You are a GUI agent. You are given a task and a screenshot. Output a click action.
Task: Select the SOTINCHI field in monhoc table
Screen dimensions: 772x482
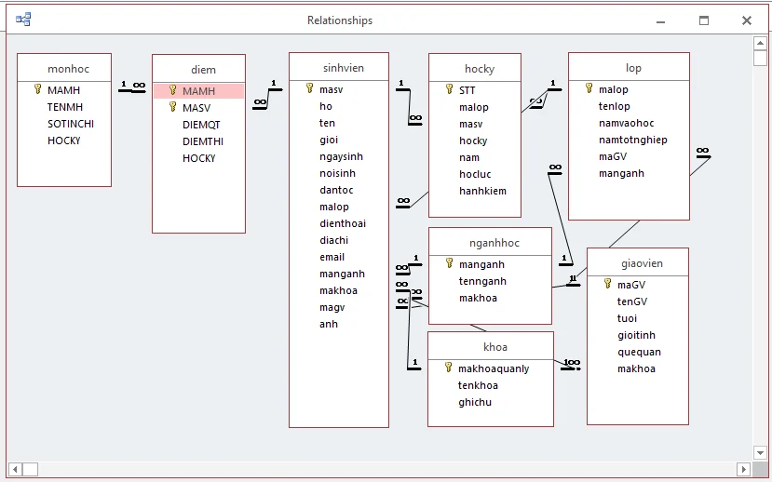(x=71, y=124)
